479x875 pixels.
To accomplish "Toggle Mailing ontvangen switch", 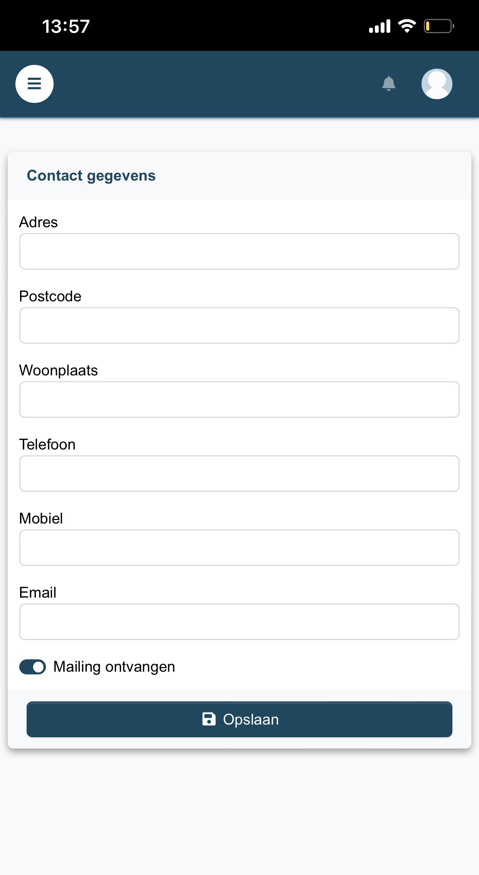I will pyautogui.click(x=32, y=667).
